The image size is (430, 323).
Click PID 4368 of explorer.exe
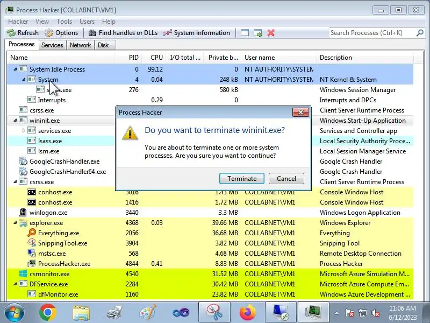(132, 223)
